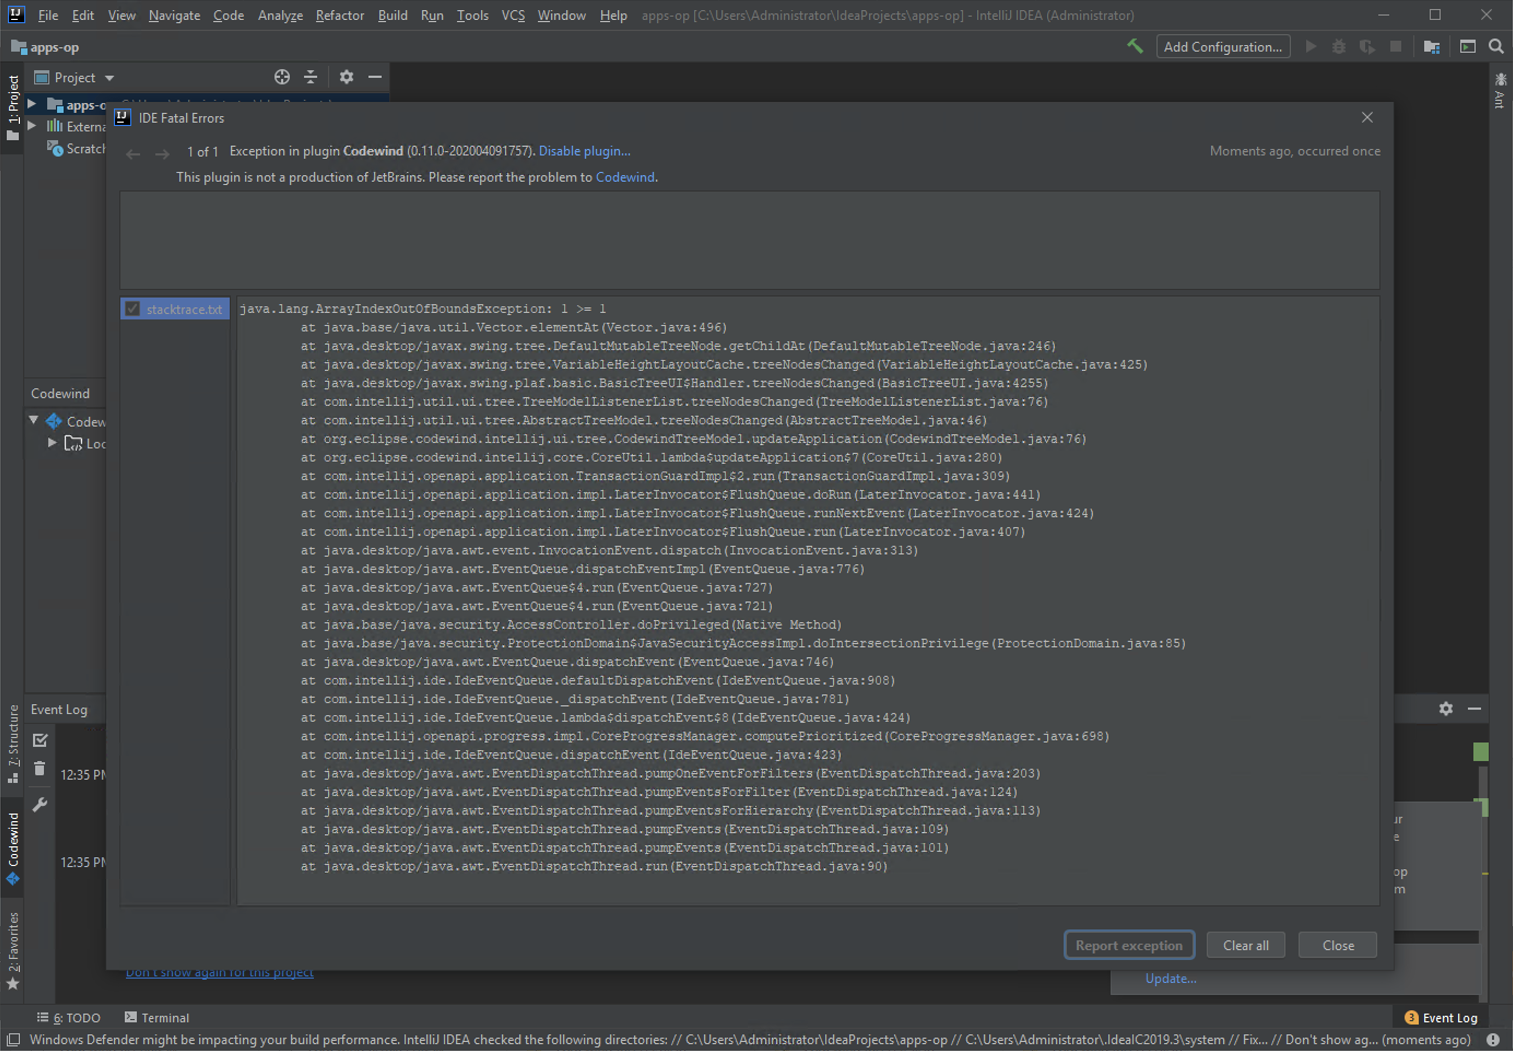Click Add Configuration button
1513x1051 pixels.
pyautogui.click(x=1223, y=47)
